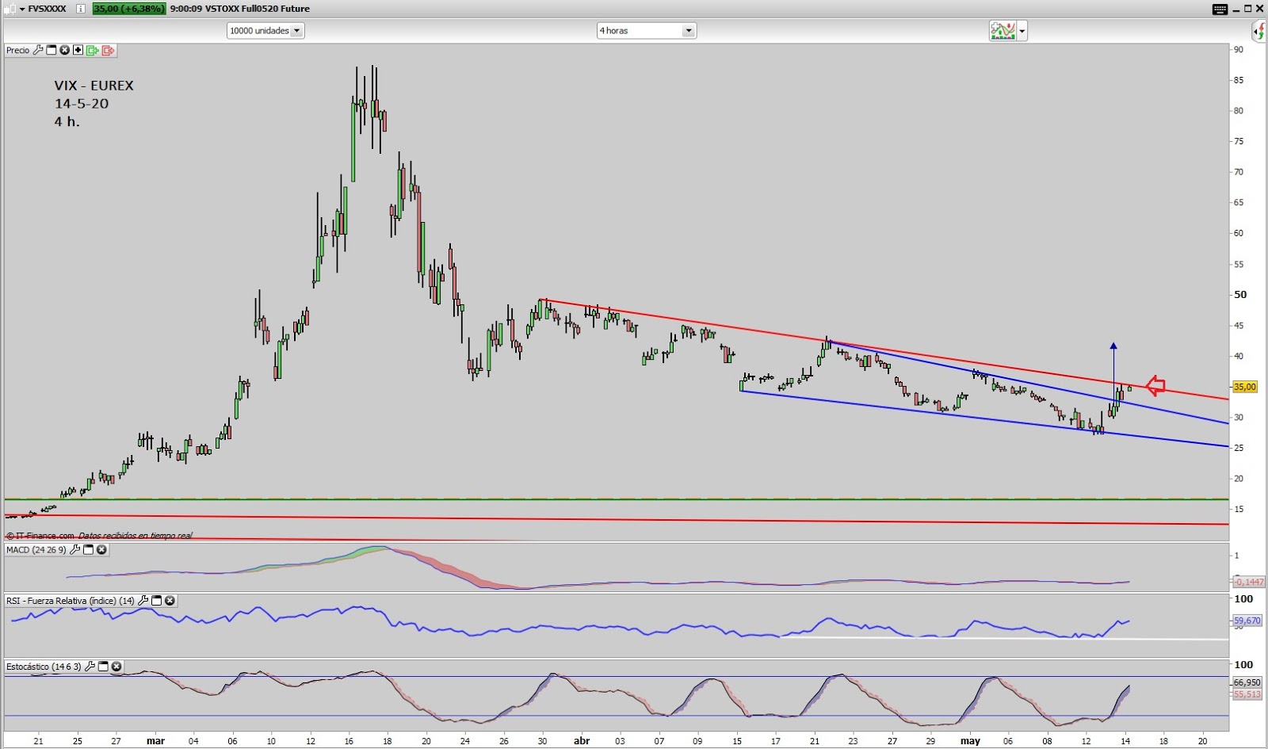The image size is (1268, 749).
Task: Open the on-screen keyboard icon
Action: 1220,9
